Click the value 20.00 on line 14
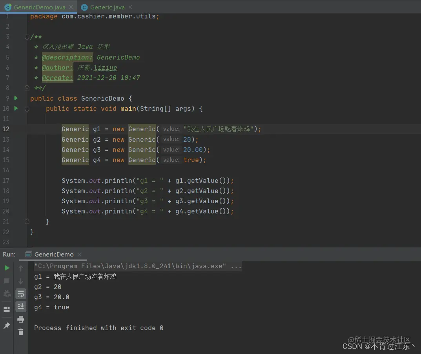Screen dimensions: 421x354 coord(193,150)
